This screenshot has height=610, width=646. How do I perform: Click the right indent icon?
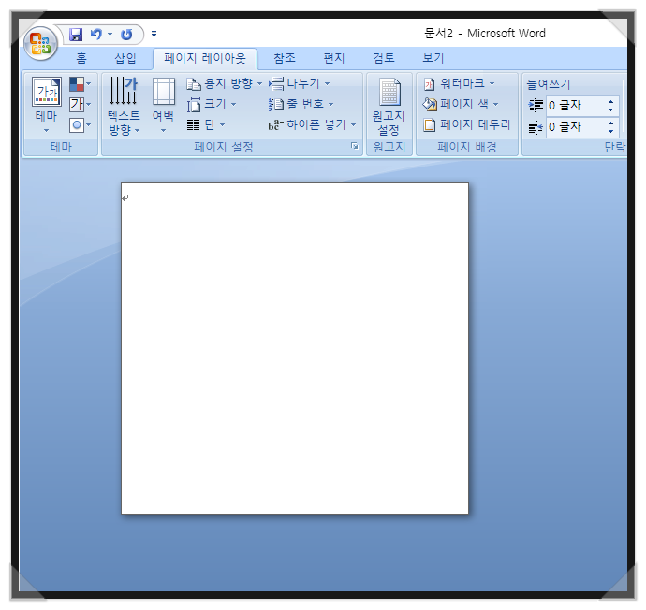point(536,127)
